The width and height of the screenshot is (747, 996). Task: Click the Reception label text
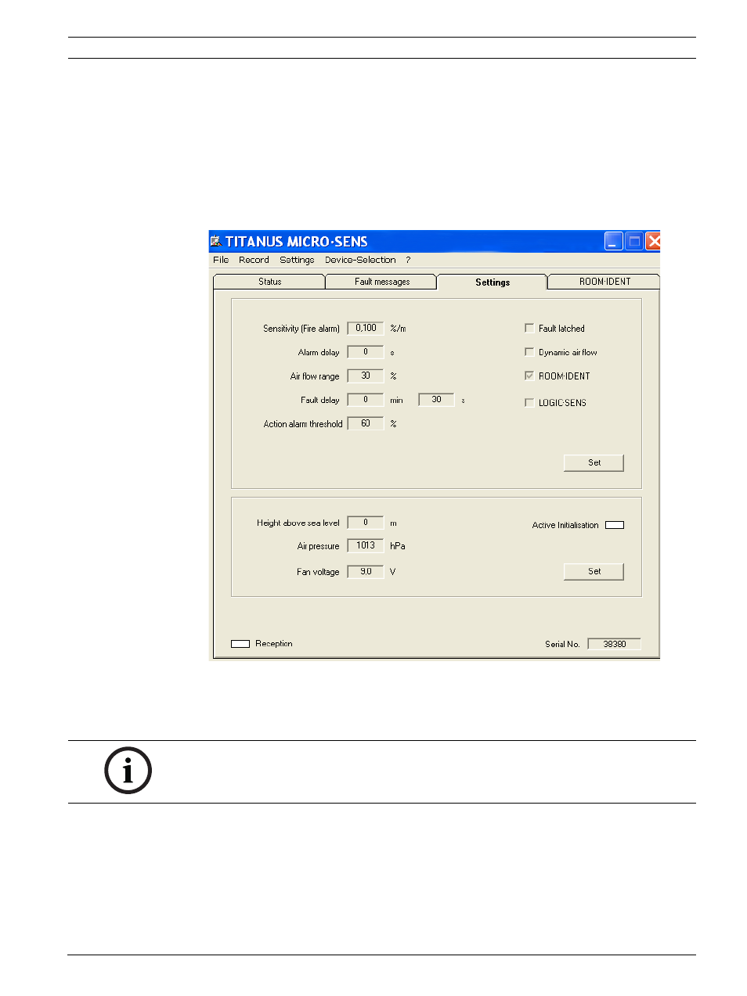274,644
